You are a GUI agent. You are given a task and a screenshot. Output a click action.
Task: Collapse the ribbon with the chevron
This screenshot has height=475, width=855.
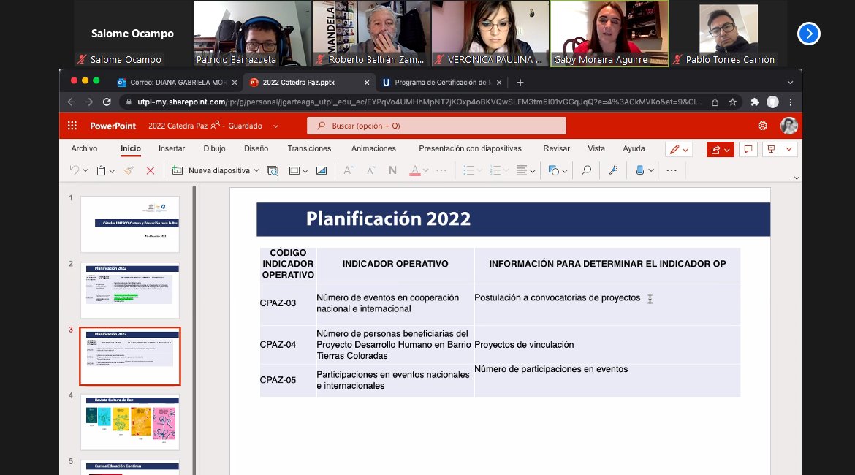tap(797, 178)
